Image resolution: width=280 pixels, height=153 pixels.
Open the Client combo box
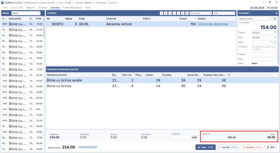(262, 42)
